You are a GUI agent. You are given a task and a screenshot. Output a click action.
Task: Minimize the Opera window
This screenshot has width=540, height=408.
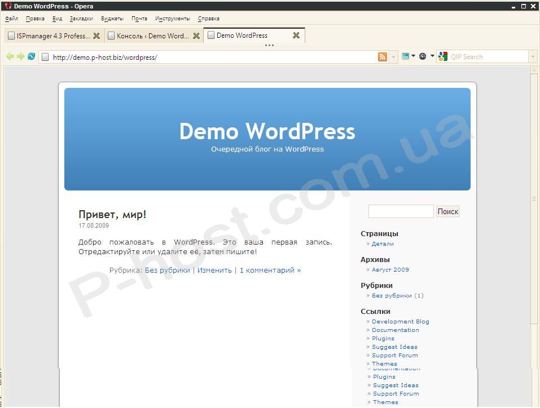point(513,6)
